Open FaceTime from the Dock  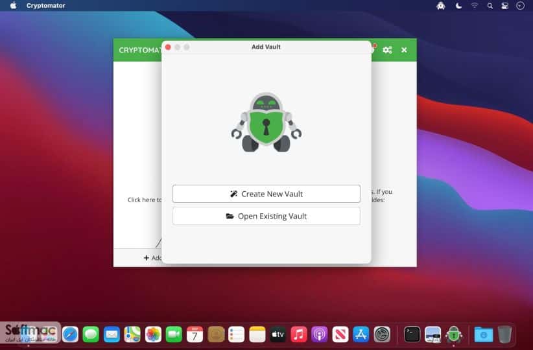coord(174,334)
